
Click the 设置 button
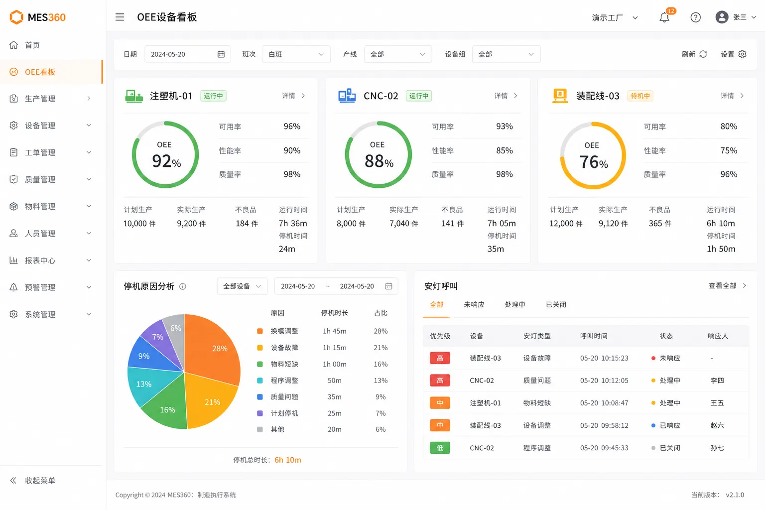734,54
